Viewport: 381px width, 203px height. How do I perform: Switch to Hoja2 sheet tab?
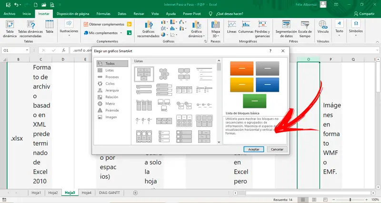[53, 193]
